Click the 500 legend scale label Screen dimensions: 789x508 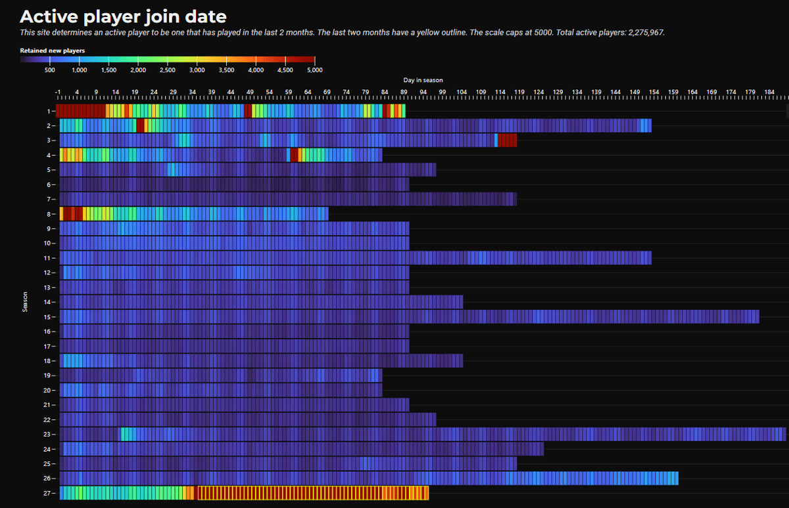49,70
